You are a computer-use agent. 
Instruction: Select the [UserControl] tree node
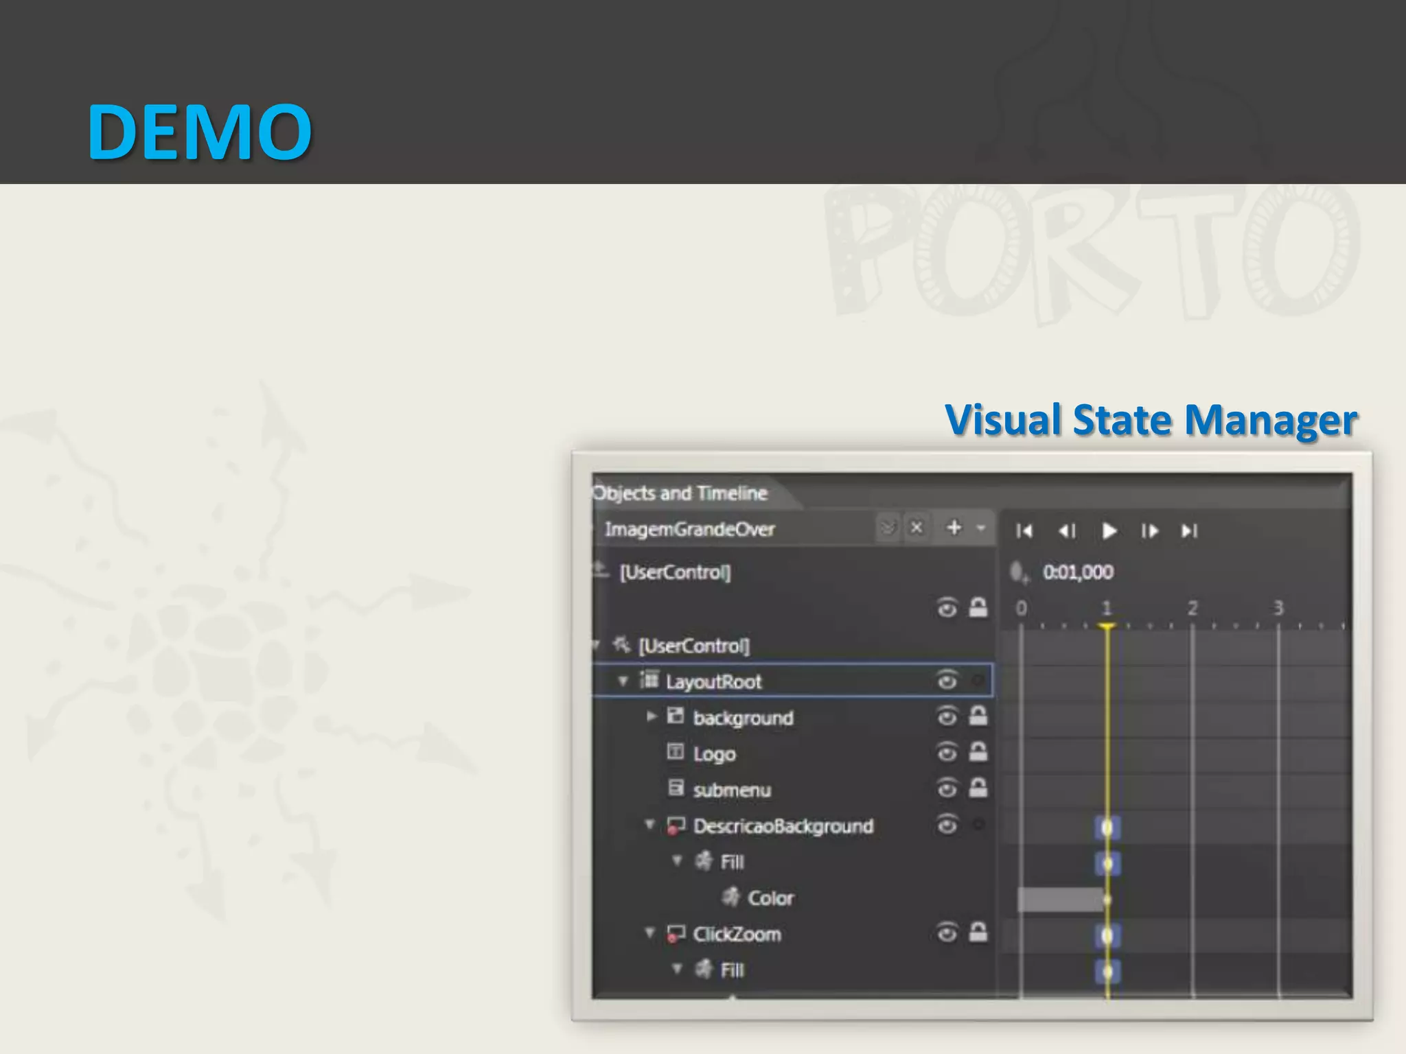[x=694, y=646]
